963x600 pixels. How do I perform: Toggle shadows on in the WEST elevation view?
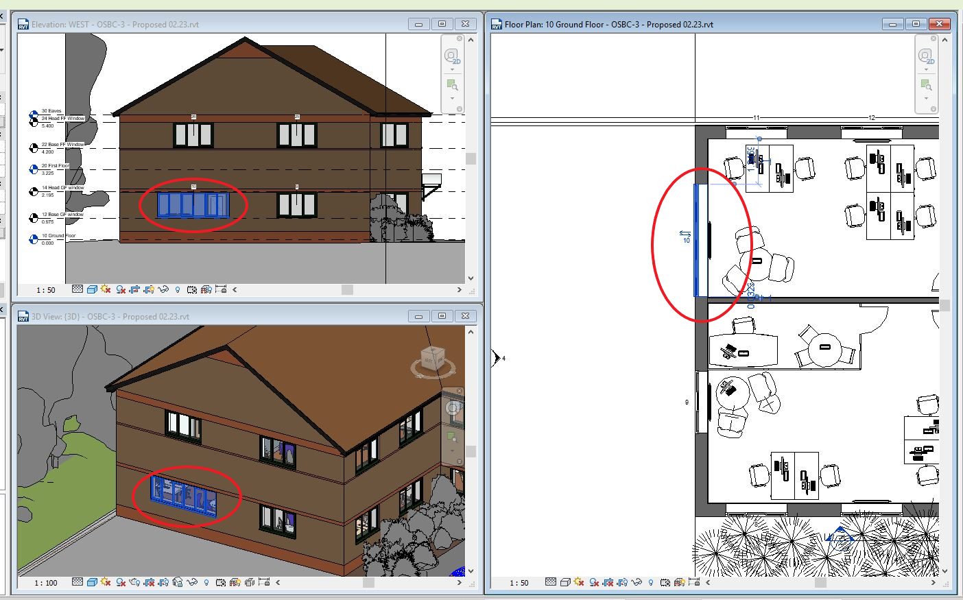(121, 289)
